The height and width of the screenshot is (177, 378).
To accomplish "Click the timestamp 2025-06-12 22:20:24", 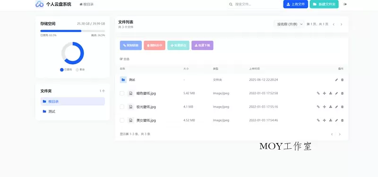I will [x=264, y=80].
